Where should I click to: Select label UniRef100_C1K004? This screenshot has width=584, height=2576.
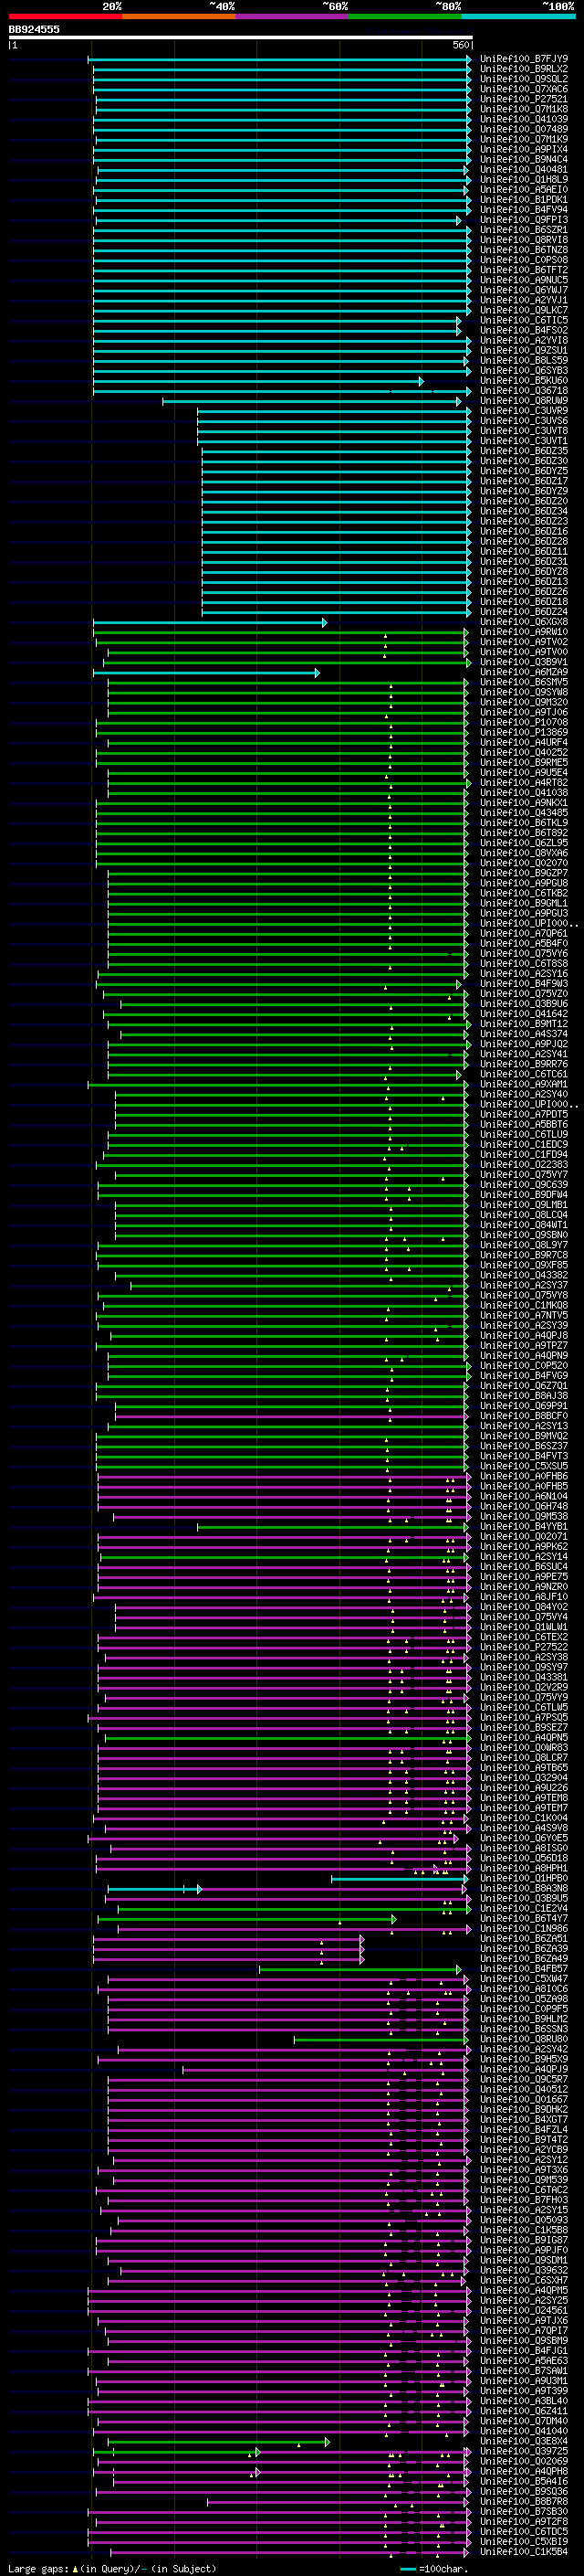pos(524,1818)
